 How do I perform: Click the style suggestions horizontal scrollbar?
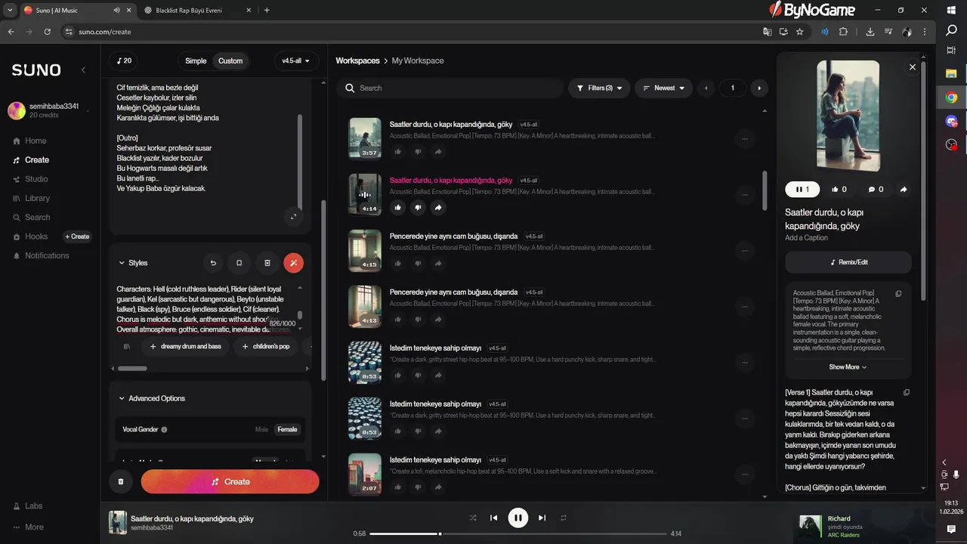[132, 369]
